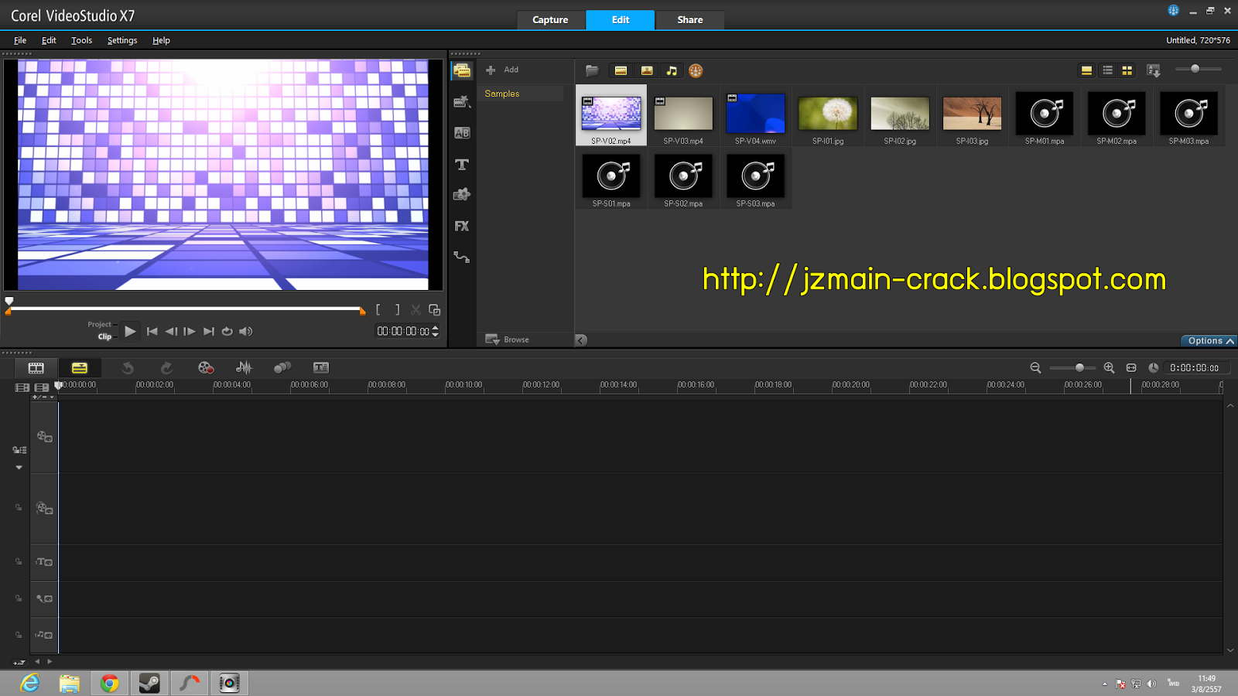Switch to Timeline View
The height and width of the screenshot is (696, 1238).
coord(80,367)
